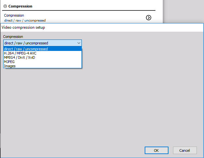This screenshot has height=158, width=204.
Task: Select the MJPEG compression option
Action: (x=43, y=62)
